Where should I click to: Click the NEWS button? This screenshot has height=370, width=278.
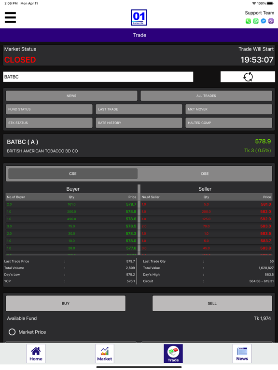(71, 96)
